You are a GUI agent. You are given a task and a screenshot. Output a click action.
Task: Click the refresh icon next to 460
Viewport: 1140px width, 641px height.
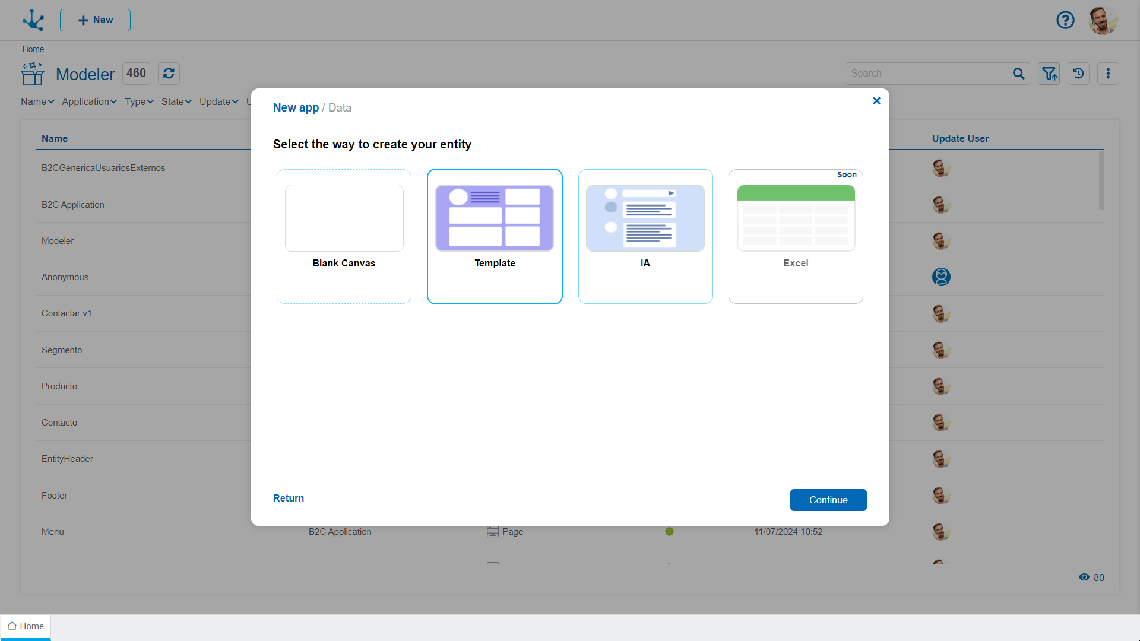coord(169,74)
